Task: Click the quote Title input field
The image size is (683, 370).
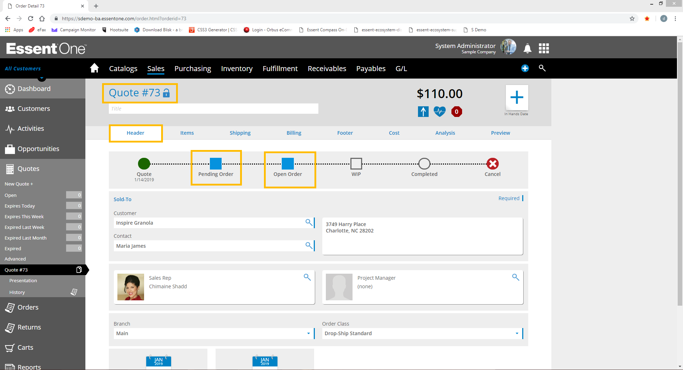Action: (213, 109)
